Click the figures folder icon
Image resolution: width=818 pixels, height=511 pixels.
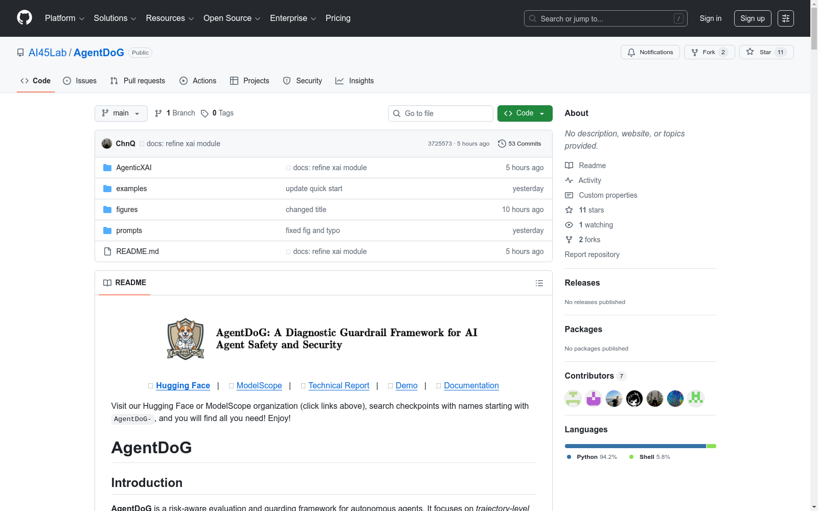click(x=107, y=210)
